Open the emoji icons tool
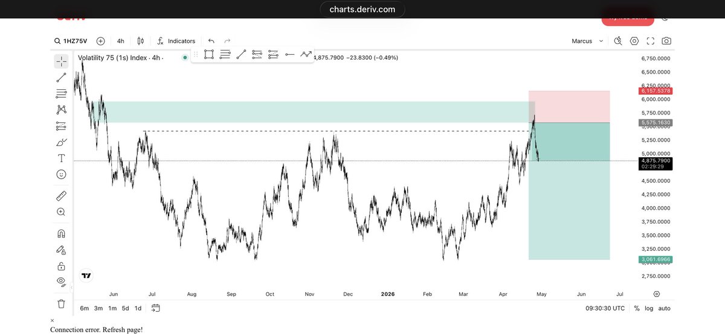 coord(61,174)
